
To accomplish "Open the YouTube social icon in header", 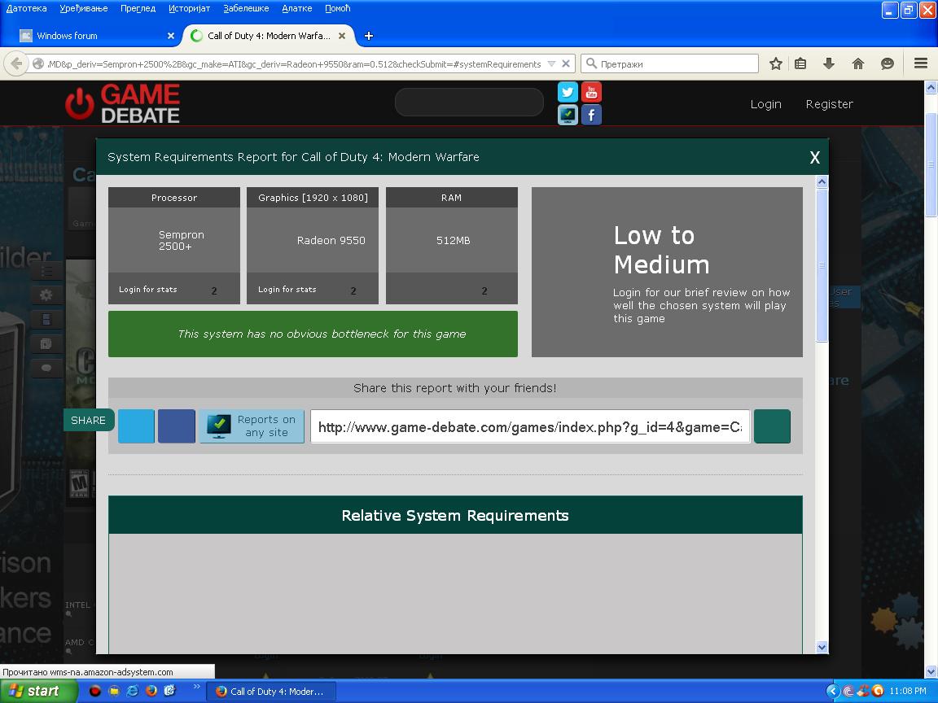I will click(591, 92).
